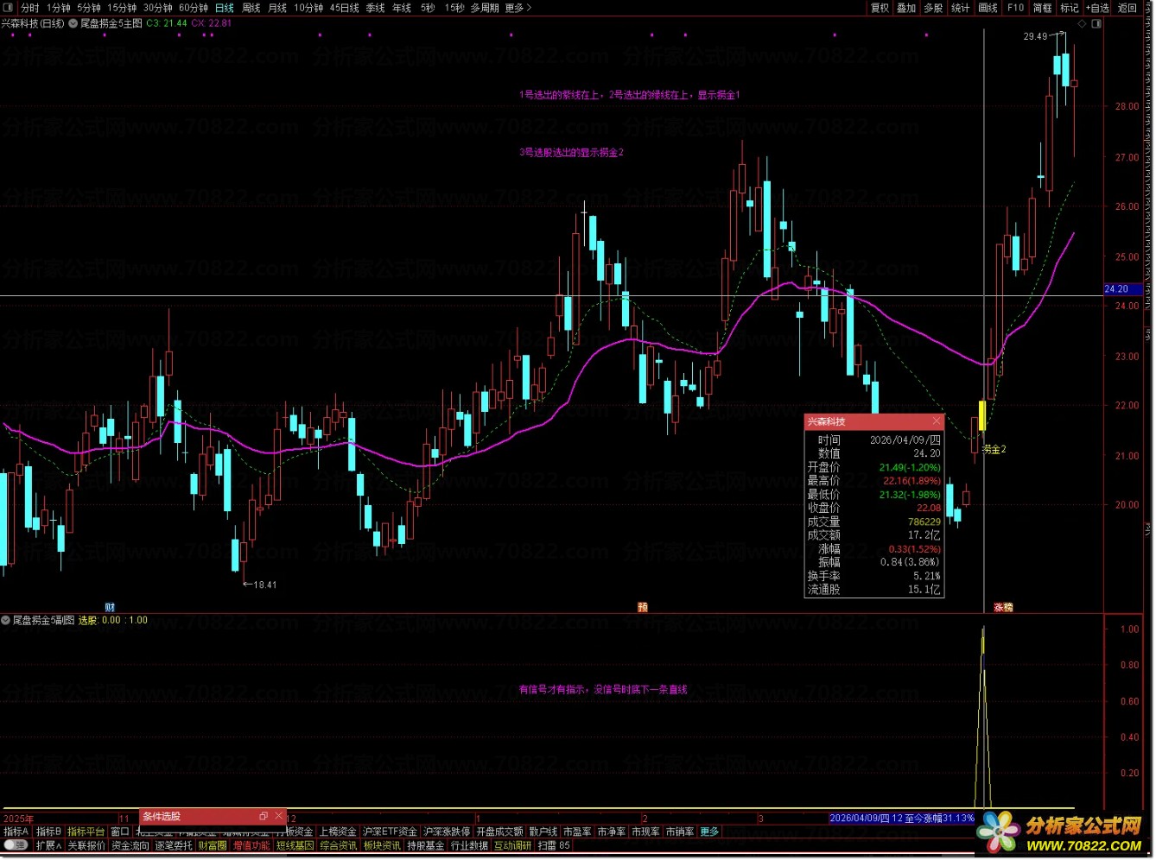The image size is (1156, 860).
Task: Open the main indicator dropdown circle arrow
Action: pos(73,23)
